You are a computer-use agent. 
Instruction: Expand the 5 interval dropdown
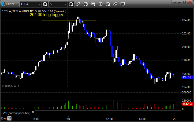[x=66, y=4]
